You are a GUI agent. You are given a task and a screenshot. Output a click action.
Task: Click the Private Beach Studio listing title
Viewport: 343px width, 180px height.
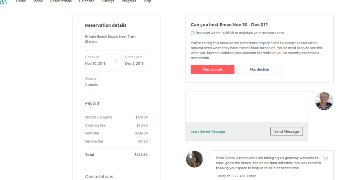(x=110, y=39)
